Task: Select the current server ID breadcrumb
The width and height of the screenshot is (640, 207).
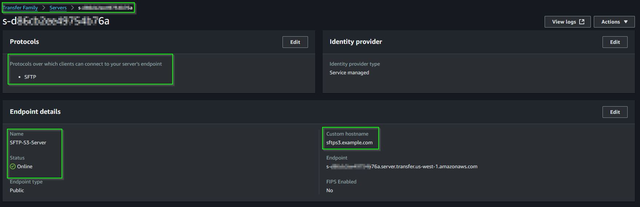Action: click(105, 8)
